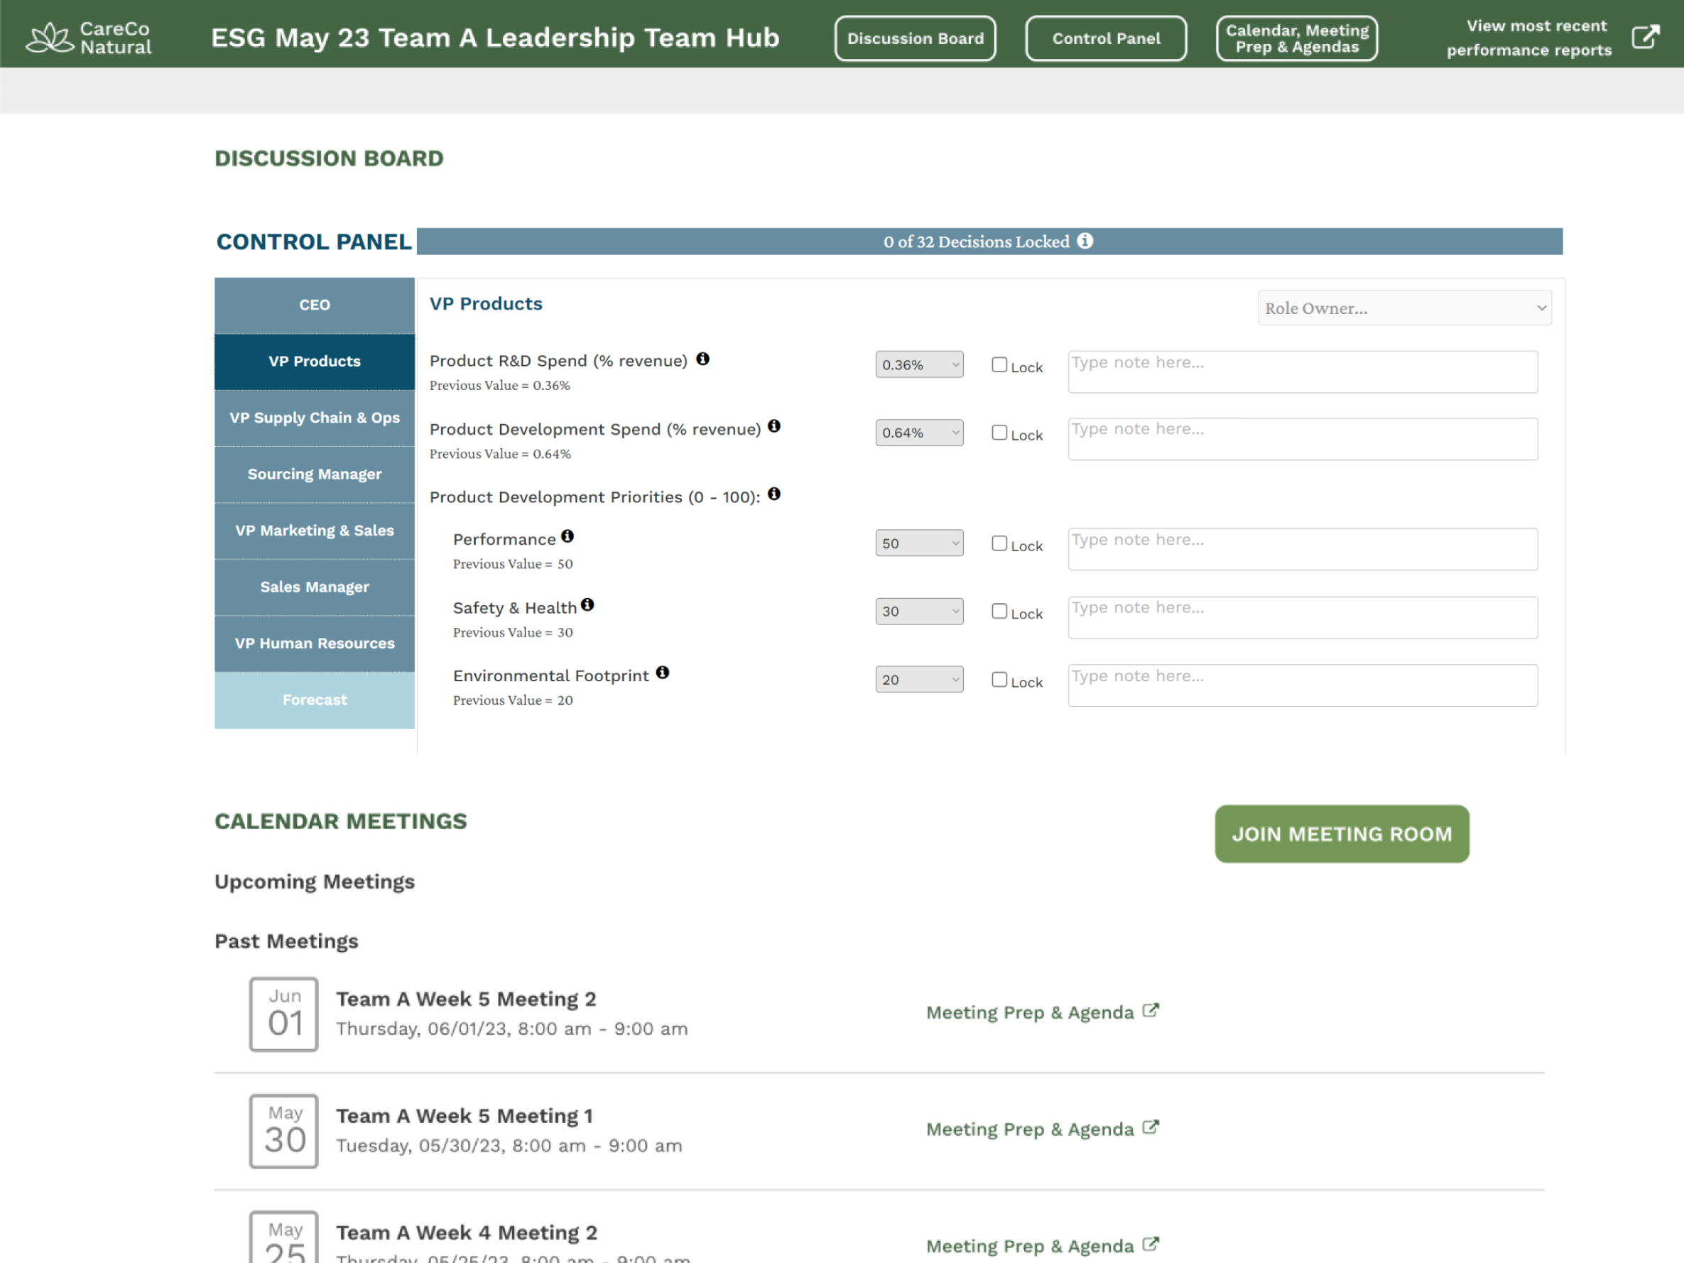1684x1263 pixels.
Task: Click info icon beside Environmental Footprint
Action: tap(663, 673)
